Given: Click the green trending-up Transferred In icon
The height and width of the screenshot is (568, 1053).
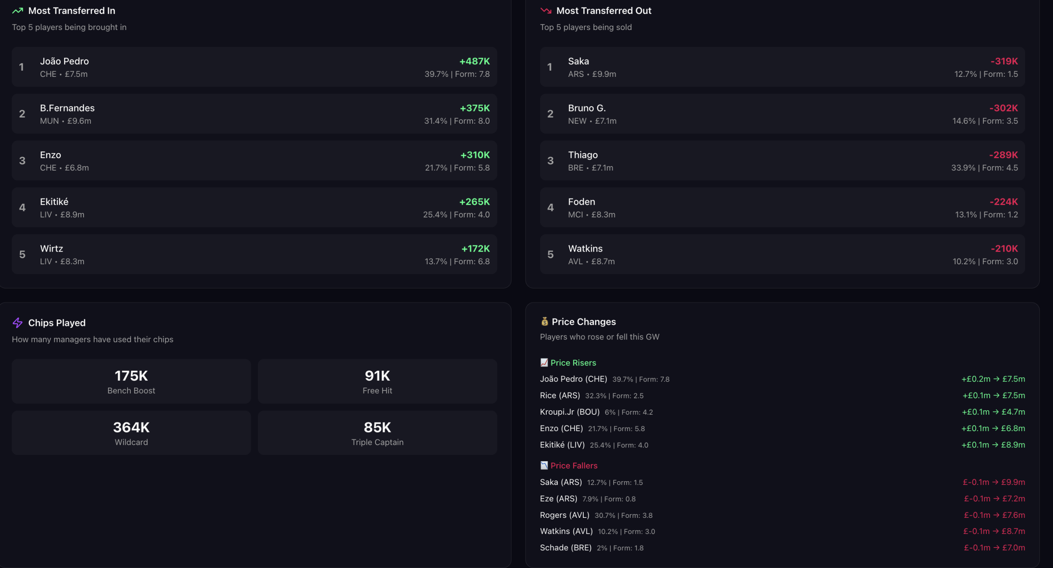Looking at the screenshot, I should (x=18, y=11).
